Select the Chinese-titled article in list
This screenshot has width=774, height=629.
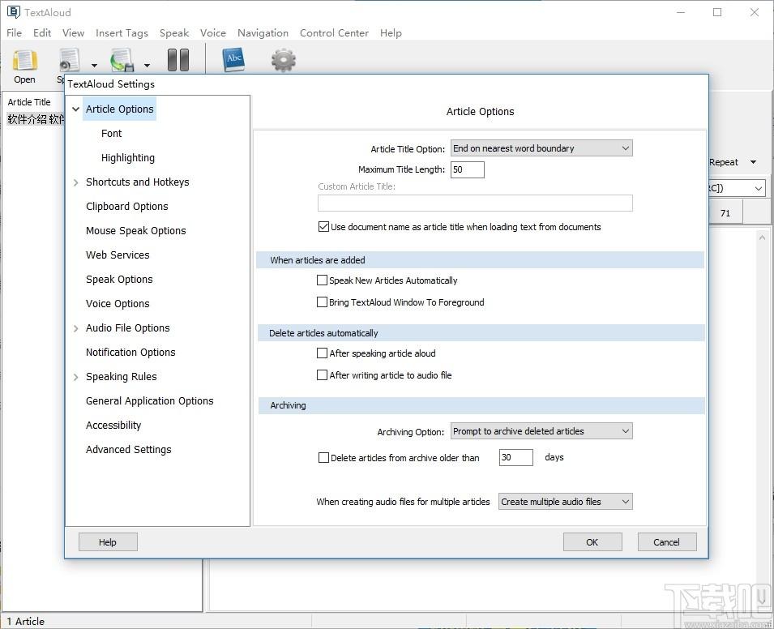pos(36,119)
